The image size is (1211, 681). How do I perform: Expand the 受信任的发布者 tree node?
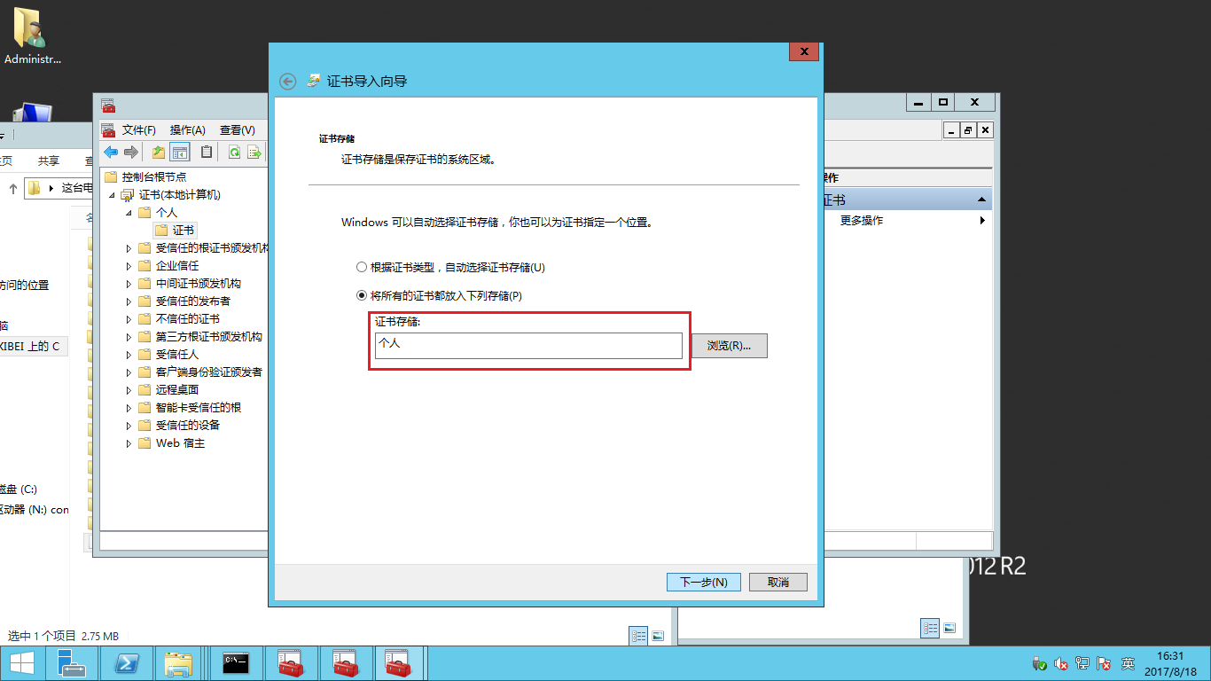[x=129, y=301]
